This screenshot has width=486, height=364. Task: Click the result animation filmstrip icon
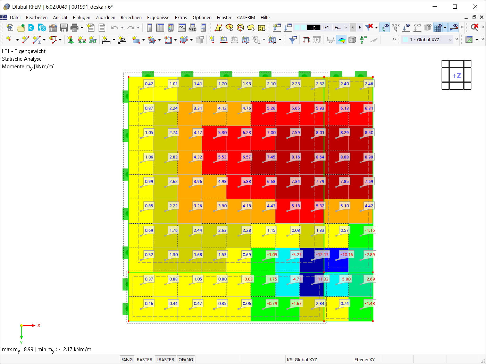317,40
